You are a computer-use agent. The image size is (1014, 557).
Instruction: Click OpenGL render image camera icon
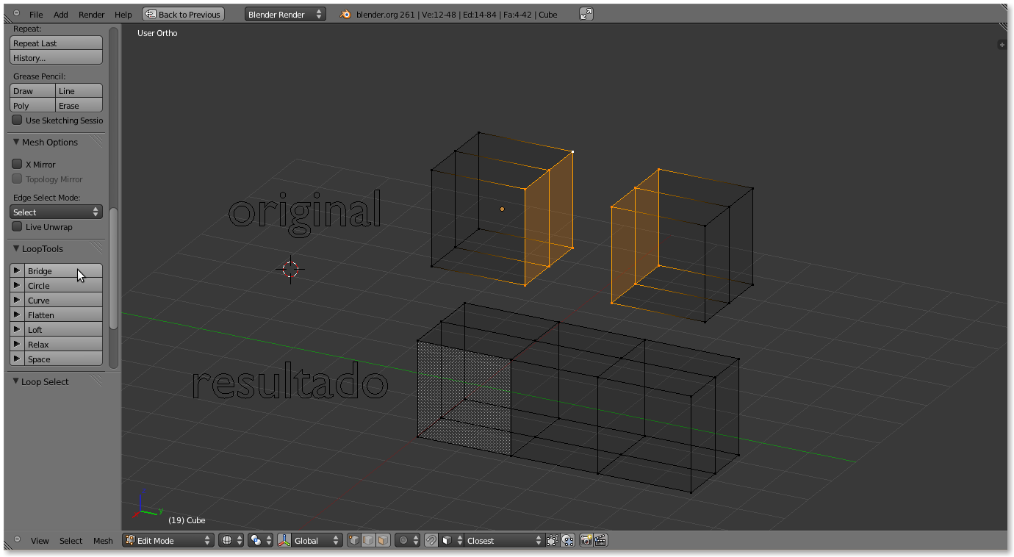[x=586, y=541]
